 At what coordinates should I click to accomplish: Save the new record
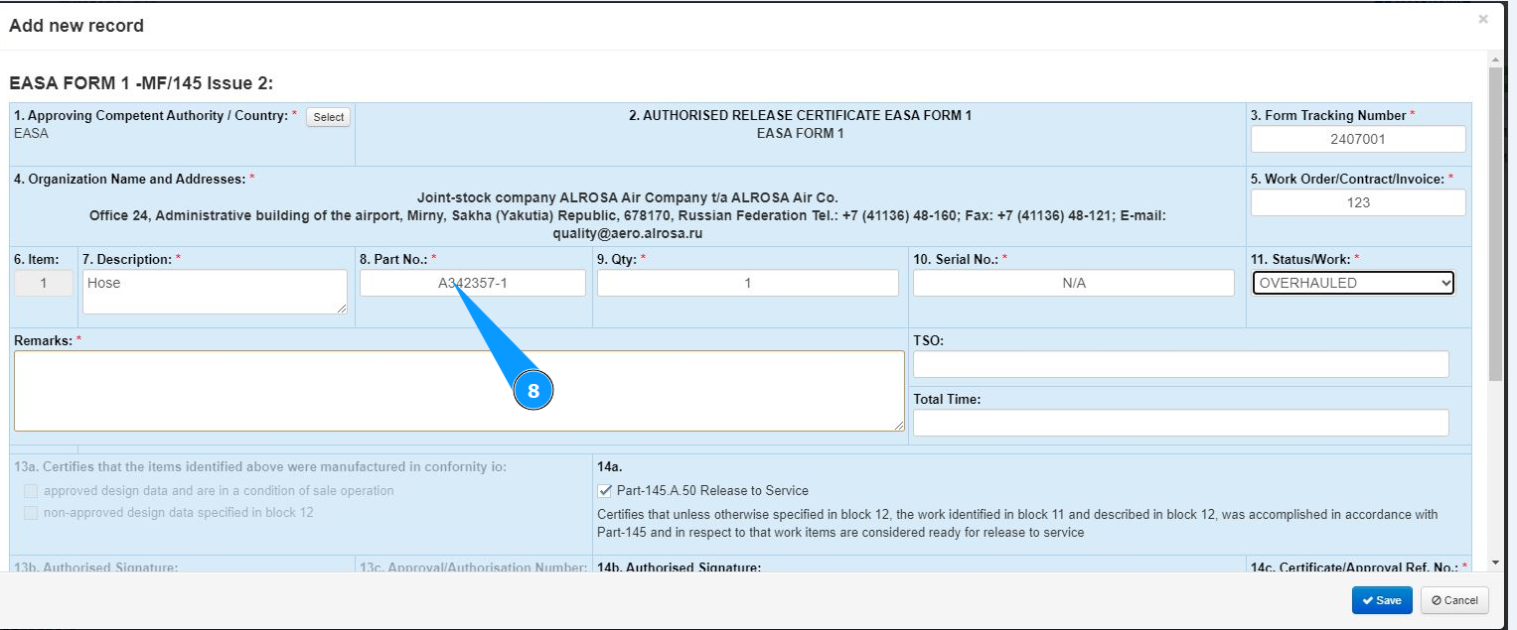pyautogui.click(x=1381, y=600)
